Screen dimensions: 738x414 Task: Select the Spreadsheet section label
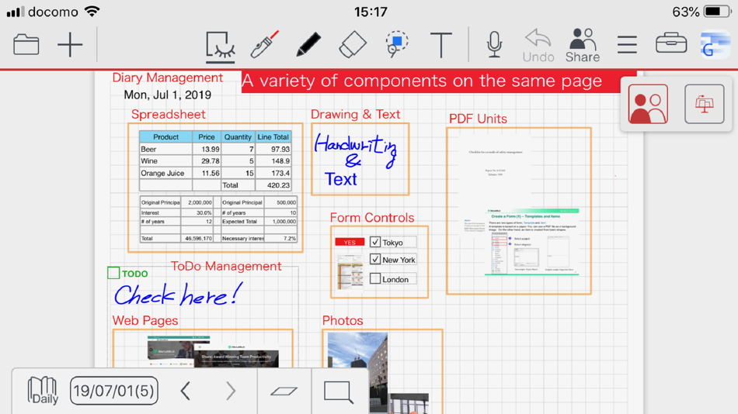click(x=168, y=114)
